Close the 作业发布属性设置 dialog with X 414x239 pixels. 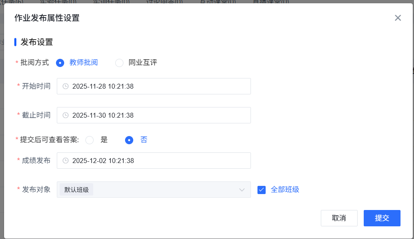[x=398, y=18]
